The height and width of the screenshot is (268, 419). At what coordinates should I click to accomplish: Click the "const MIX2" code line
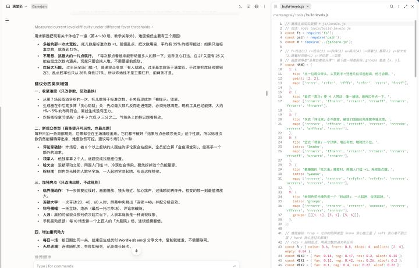(344, 265)
